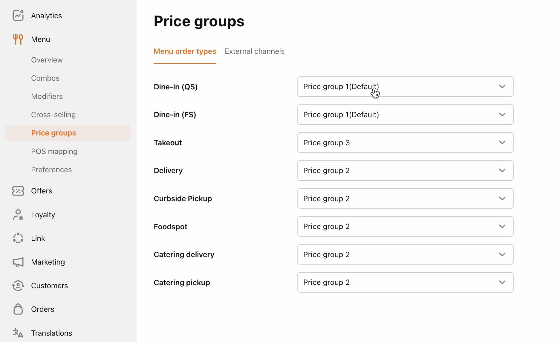Open Dine-in (QS) price group dropdown
Viewport: 560px width, 342px height.
405,87
